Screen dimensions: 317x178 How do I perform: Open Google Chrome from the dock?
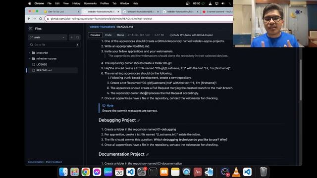[x=86, y=172]
